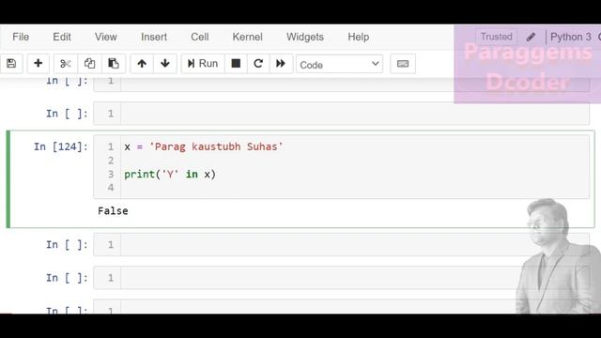Insert a cell below with the plus icon
601x338 pixels.
click(x=38, y=64)
